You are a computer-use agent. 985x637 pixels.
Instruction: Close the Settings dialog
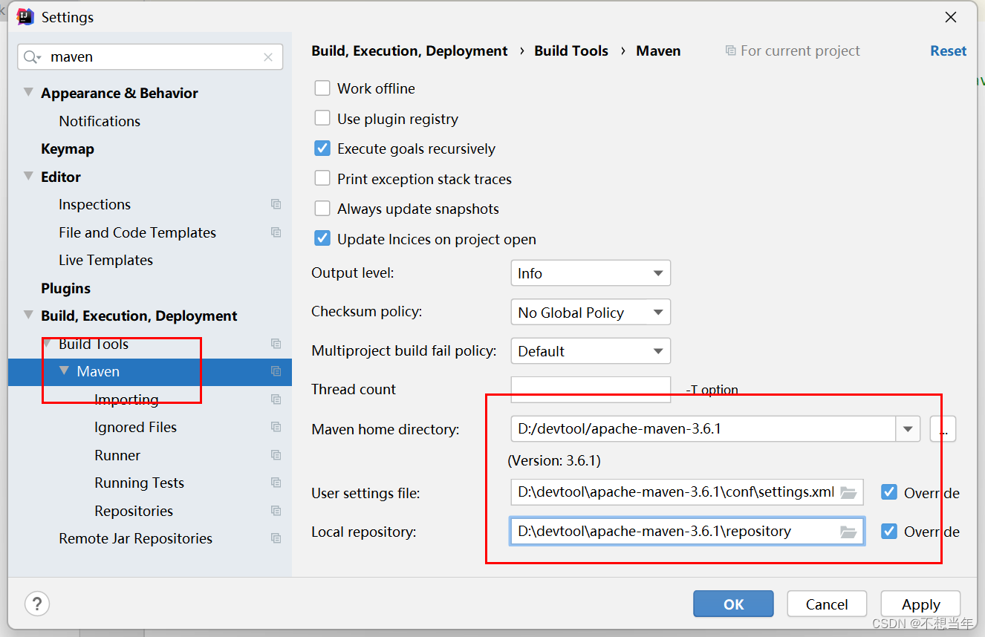pos(950,17)
